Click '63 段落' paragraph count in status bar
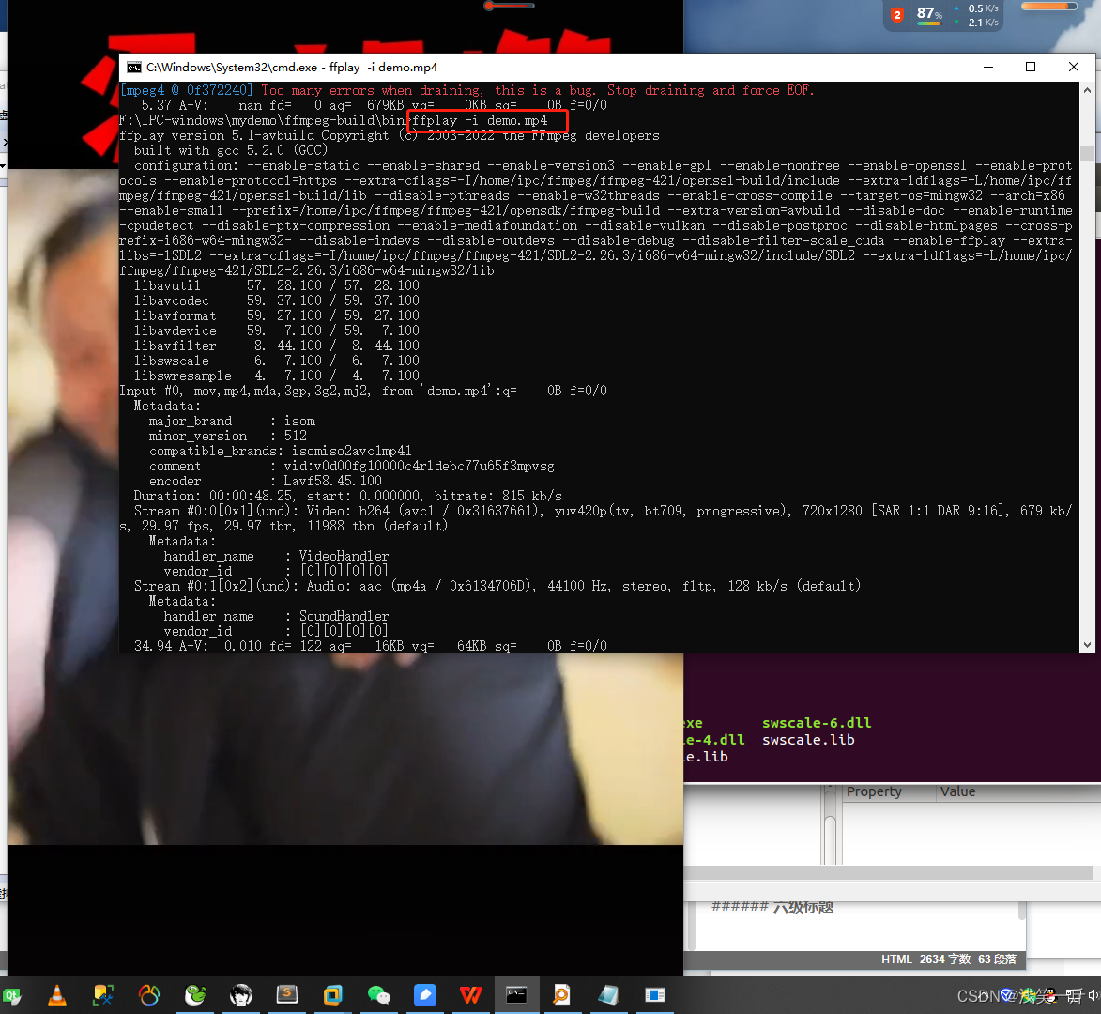This screenshot has width=1101, height=1014. tap(997, 960)
